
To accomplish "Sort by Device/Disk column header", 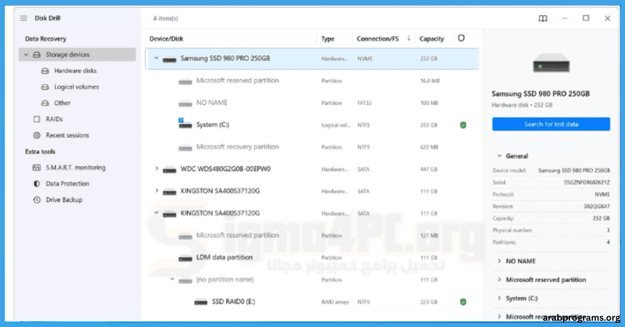I will [x=166, y=39].
